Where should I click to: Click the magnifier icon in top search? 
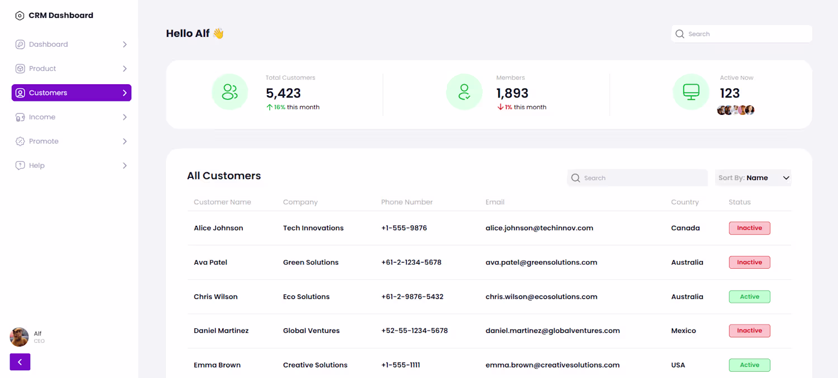pyautogui.click(x=680, y=34)
